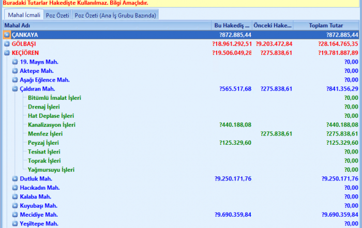362x228 pixels.
Task: Expand the ÇANKAYA tree node
Action: coord(7,35)
